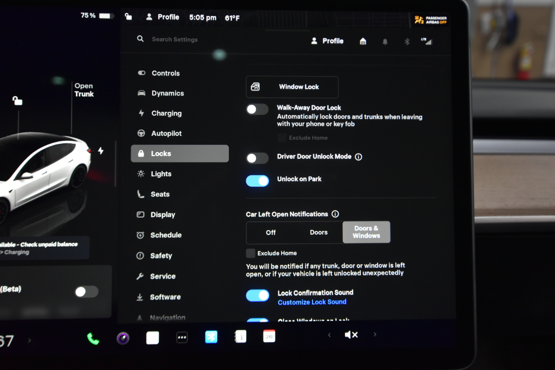The height and width of the screenshot is (370, 555).
Task: Enable Walk-Away Door Lock
Action: [x=257, y=109]
